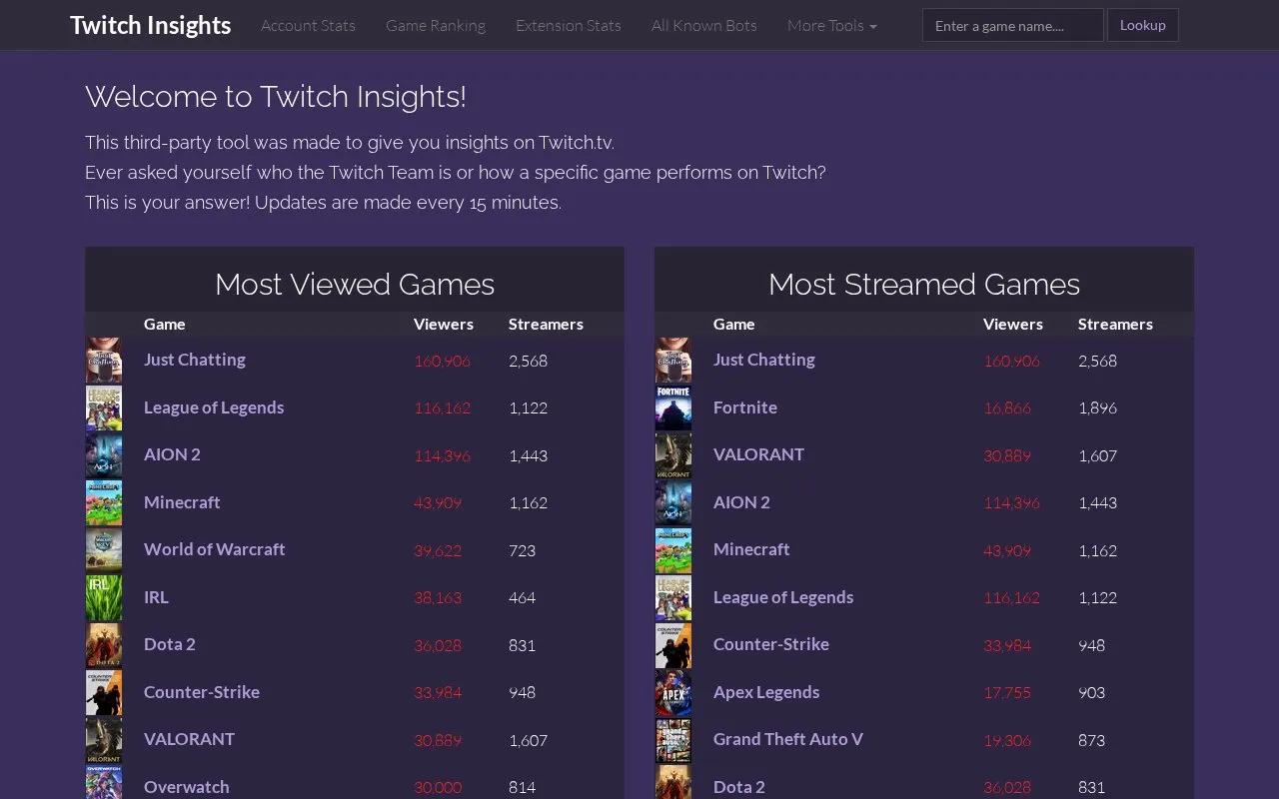Open Counter-Strike thumbnail in Most Streamed Games

[673, 645]
